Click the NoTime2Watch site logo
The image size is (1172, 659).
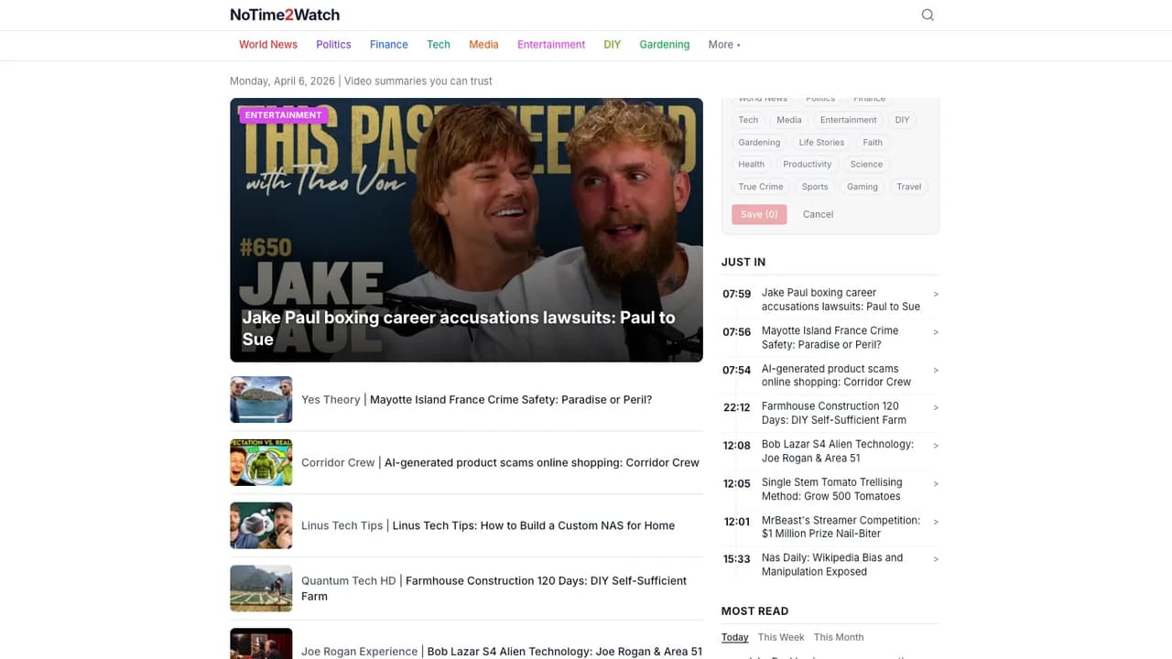(x=285, y=15)
